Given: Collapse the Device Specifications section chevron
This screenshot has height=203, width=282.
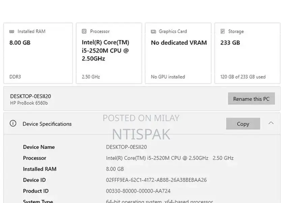Looking at the screenshot, I should (271, 123).
